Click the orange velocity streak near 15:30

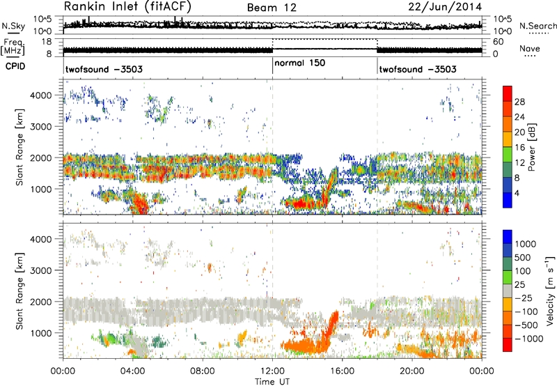333,327
